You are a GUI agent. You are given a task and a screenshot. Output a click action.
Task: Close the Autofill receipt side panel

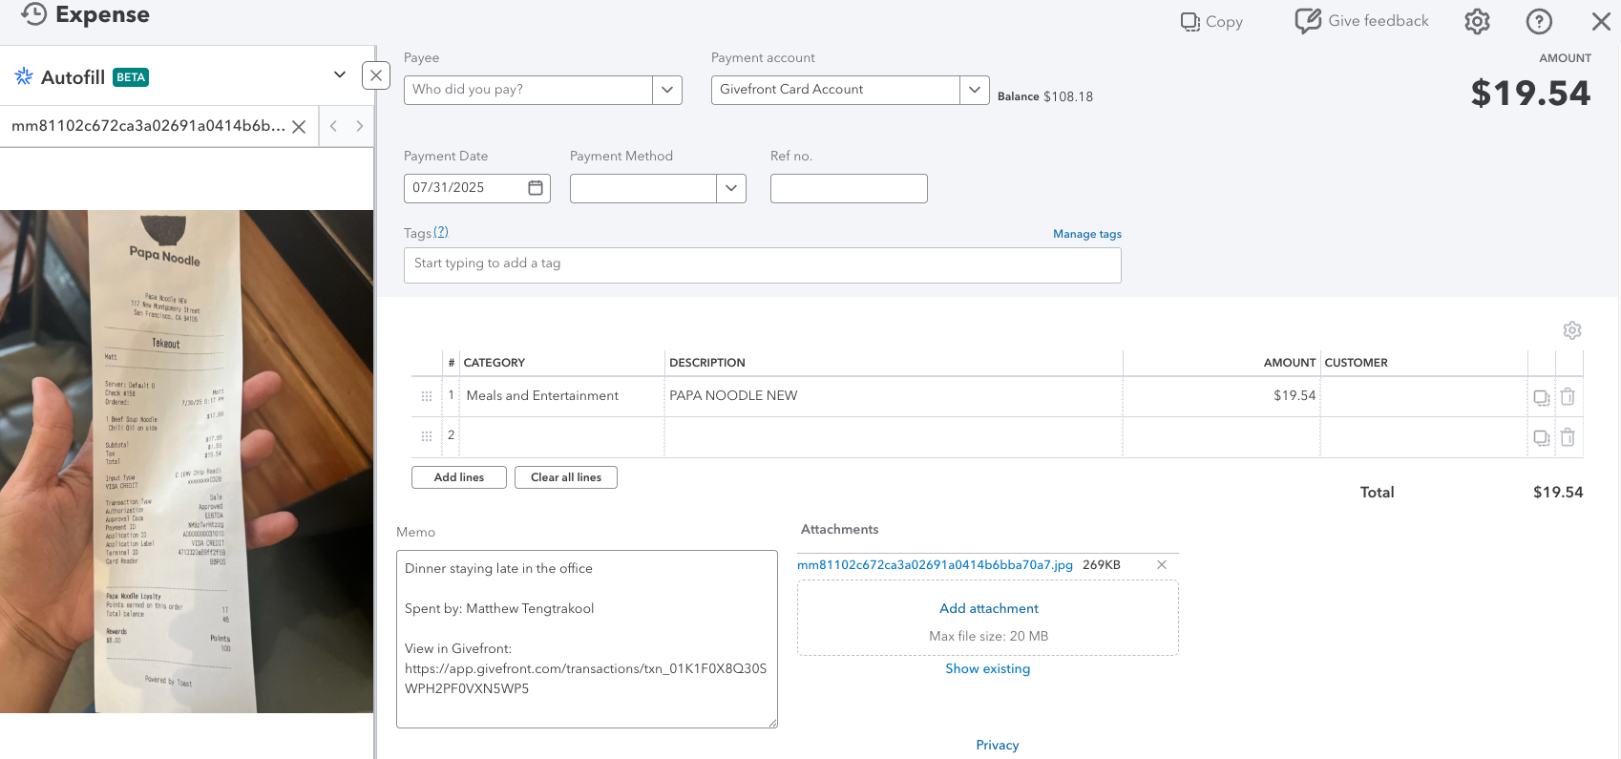pos(376,75)
